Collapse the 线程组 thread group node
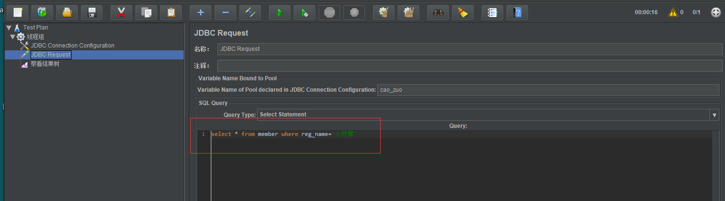 coord(13,37)
